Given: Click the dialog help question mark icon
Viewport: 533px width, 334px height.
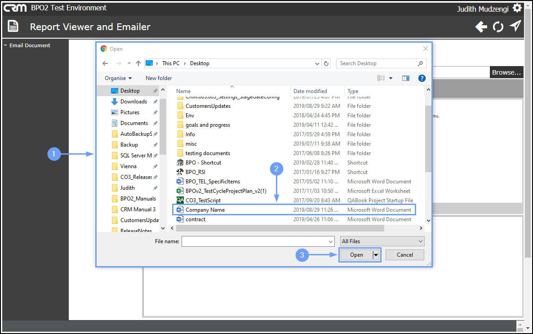Looking at the screenshot, I should pyautogui.click(x=422, y=78).
